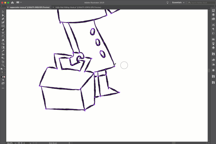Set paint attribute to None
The image size is (216, 144).
pos(4,77)
